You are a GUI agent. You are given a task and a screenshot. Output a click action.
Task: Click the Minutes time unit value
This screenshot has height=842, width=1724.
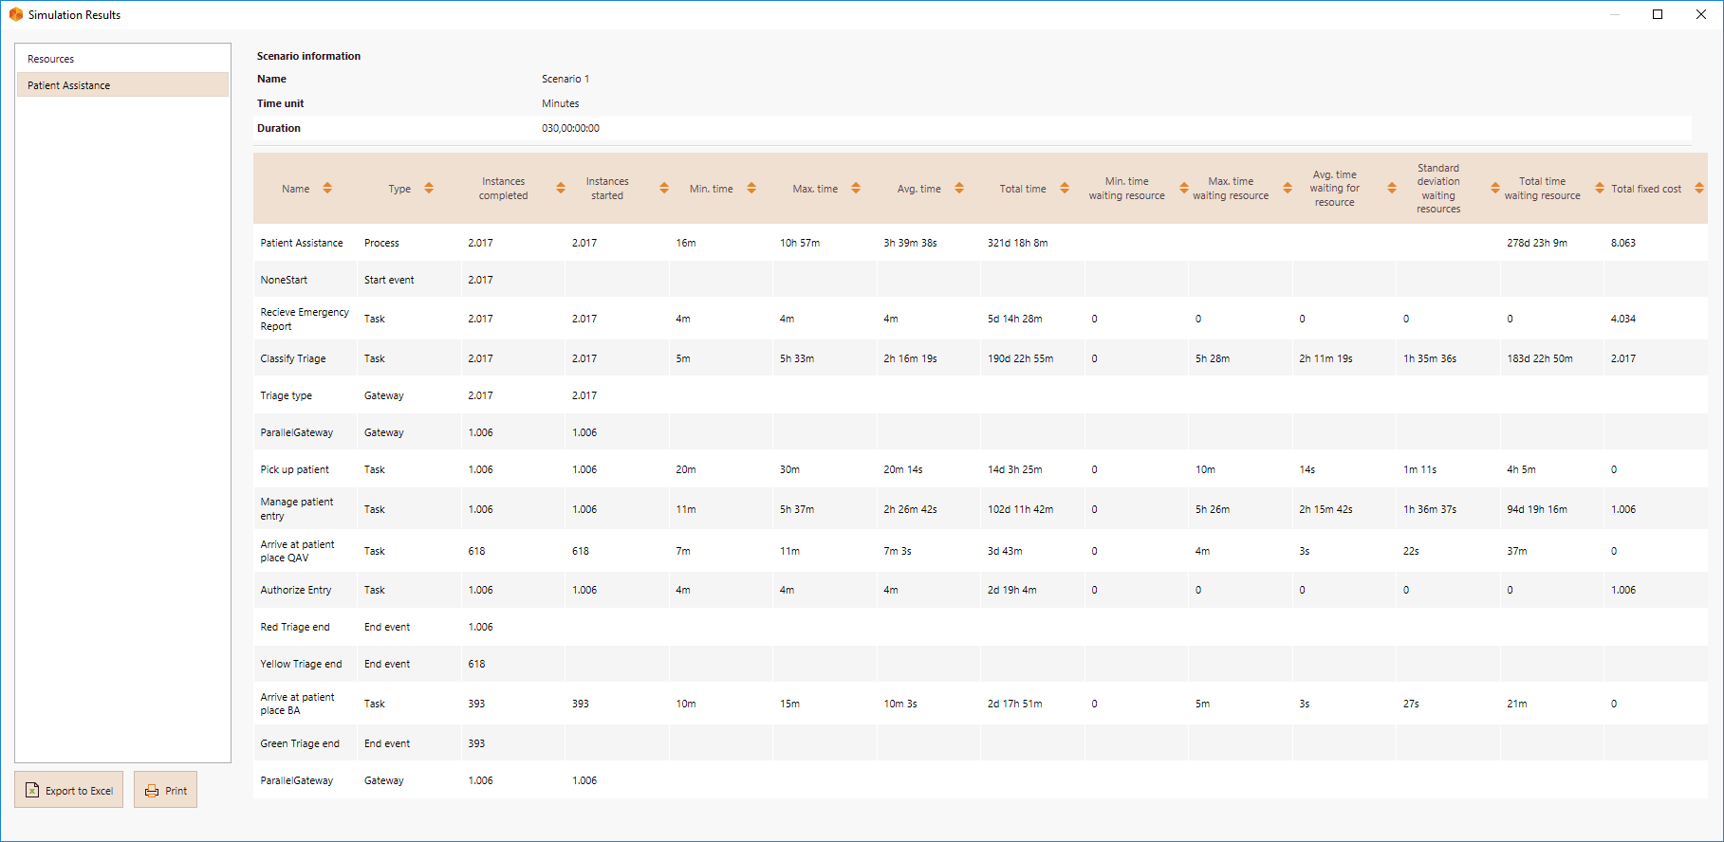pos(560,103)
